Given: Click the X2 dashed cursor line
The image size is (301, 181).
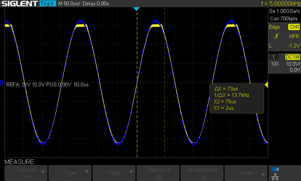Looking at the screenshot, I should 164,83.
